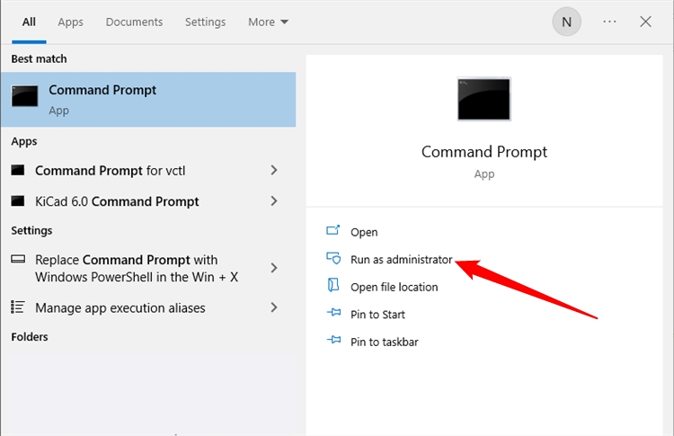Image resolution: width=674 pixels, height=436 pixels.
Task: Click the Run as administrator shield icon
Action: (334, 259)
